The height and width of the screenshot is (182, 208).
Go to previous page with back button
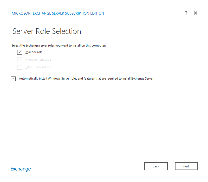point(156,166)
